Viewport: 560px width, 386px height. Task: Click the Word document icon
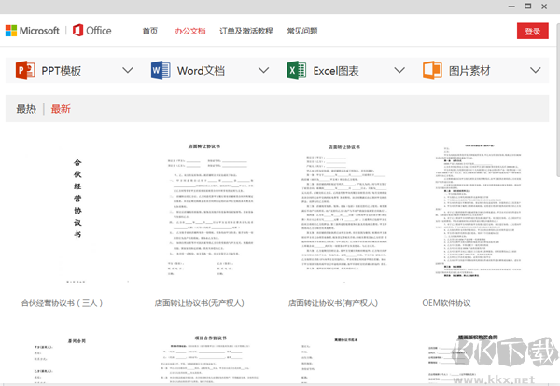161,70
